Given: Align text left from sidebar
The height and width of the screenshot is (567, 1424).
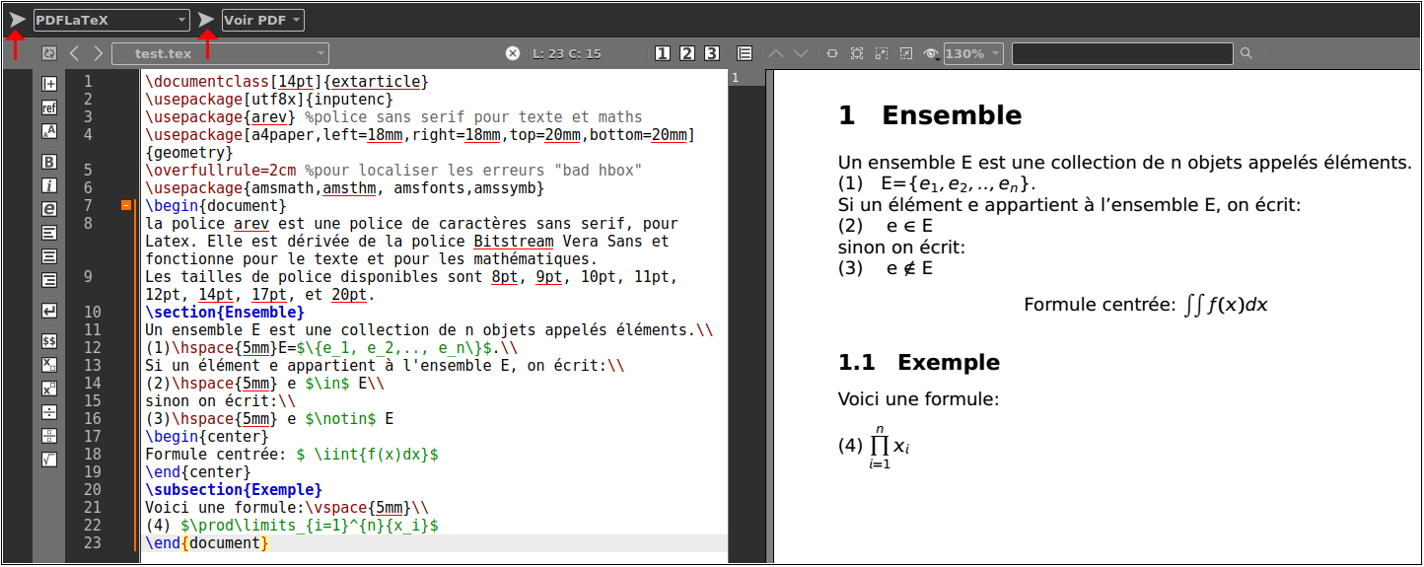Looking at the screenshot, I should (x=49, y=233).
